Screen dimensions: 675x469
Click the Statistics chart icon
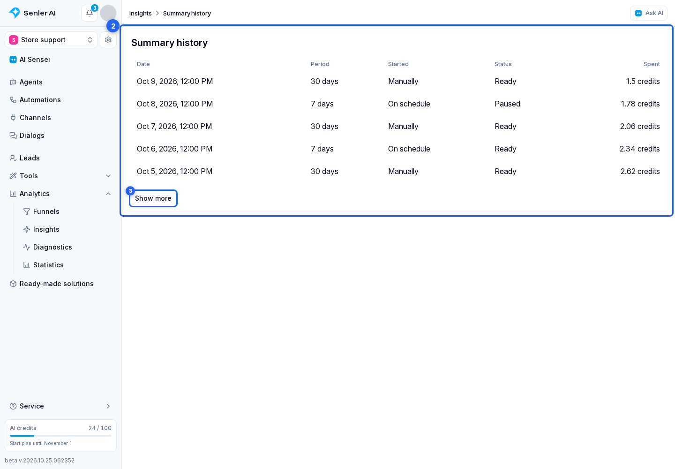[27, 265]
